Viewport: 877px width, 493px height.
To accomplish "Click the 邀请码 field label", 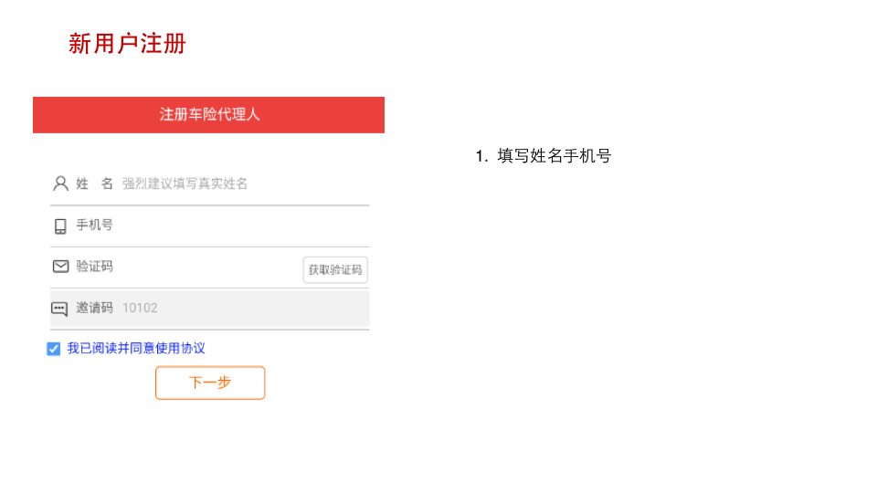I will pos(94,309).
